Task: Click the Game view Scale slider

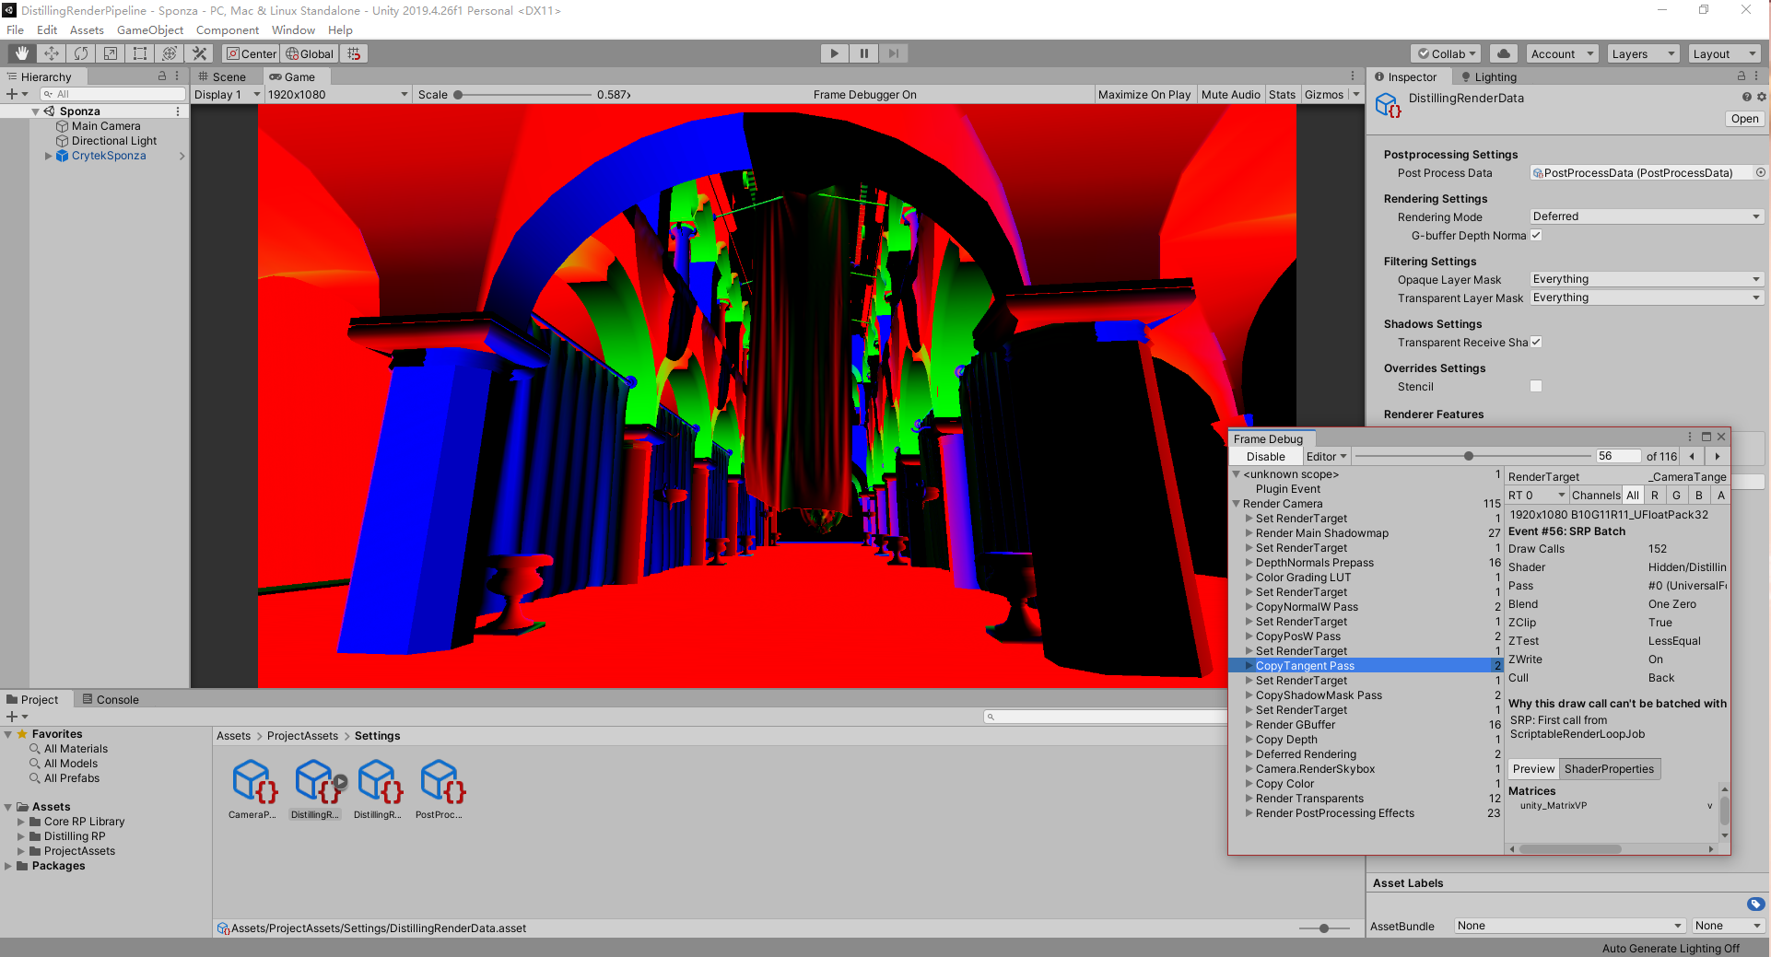Action: click(523, 95)
